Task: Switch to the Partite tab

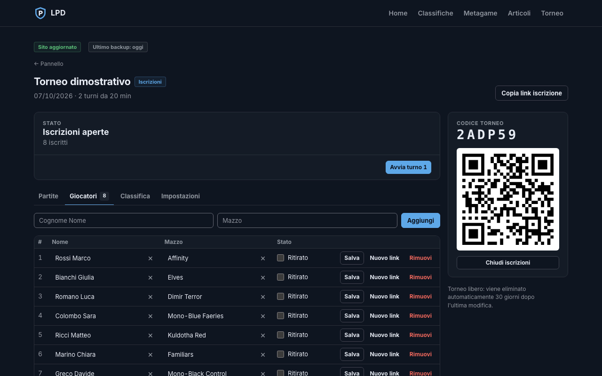Action: [48, 196]
